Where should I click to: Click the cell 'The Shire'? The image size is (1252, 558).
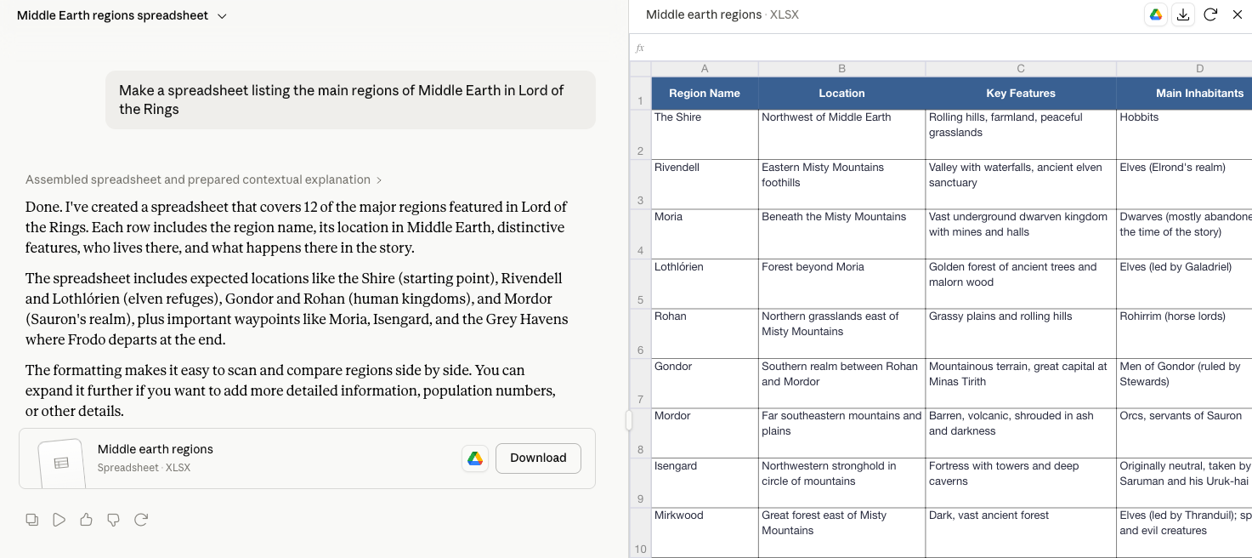705,134
